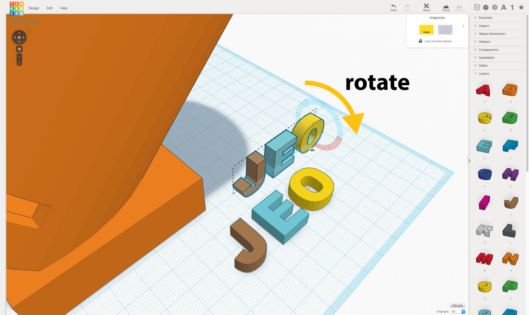The image size is (529, 315).
Task: Pick the grey letter K shape
Action: [485, 231]
